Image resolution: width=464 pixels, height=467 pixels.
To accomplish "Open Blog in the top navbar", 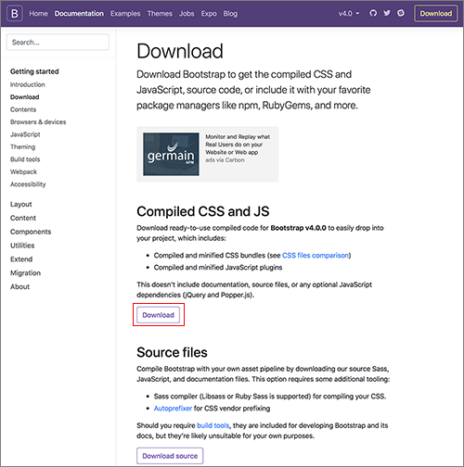I will pyautogui.click(x=230, y=14).
